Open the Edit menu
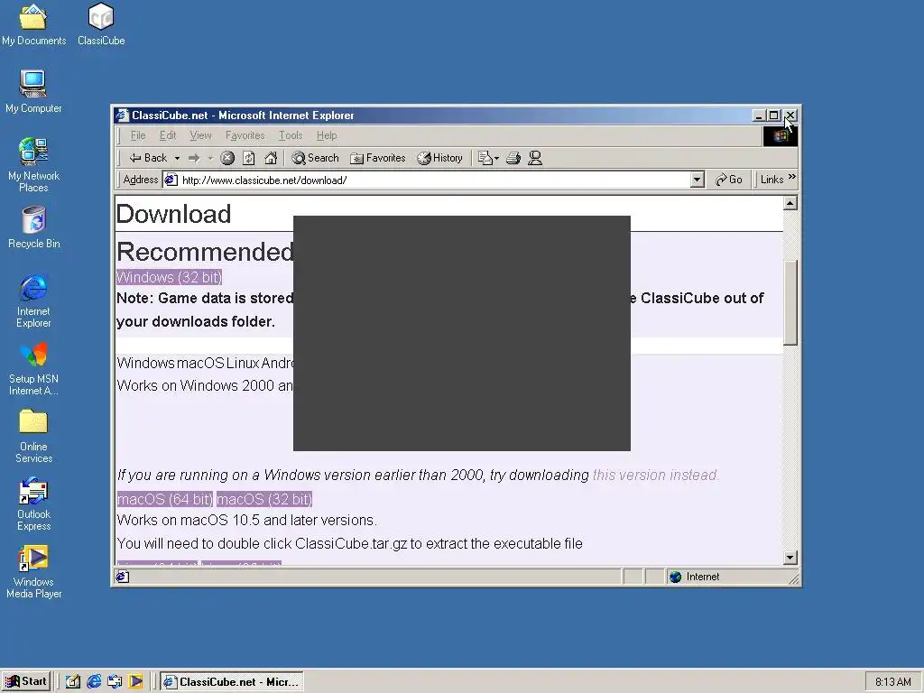 click(168, 135)
